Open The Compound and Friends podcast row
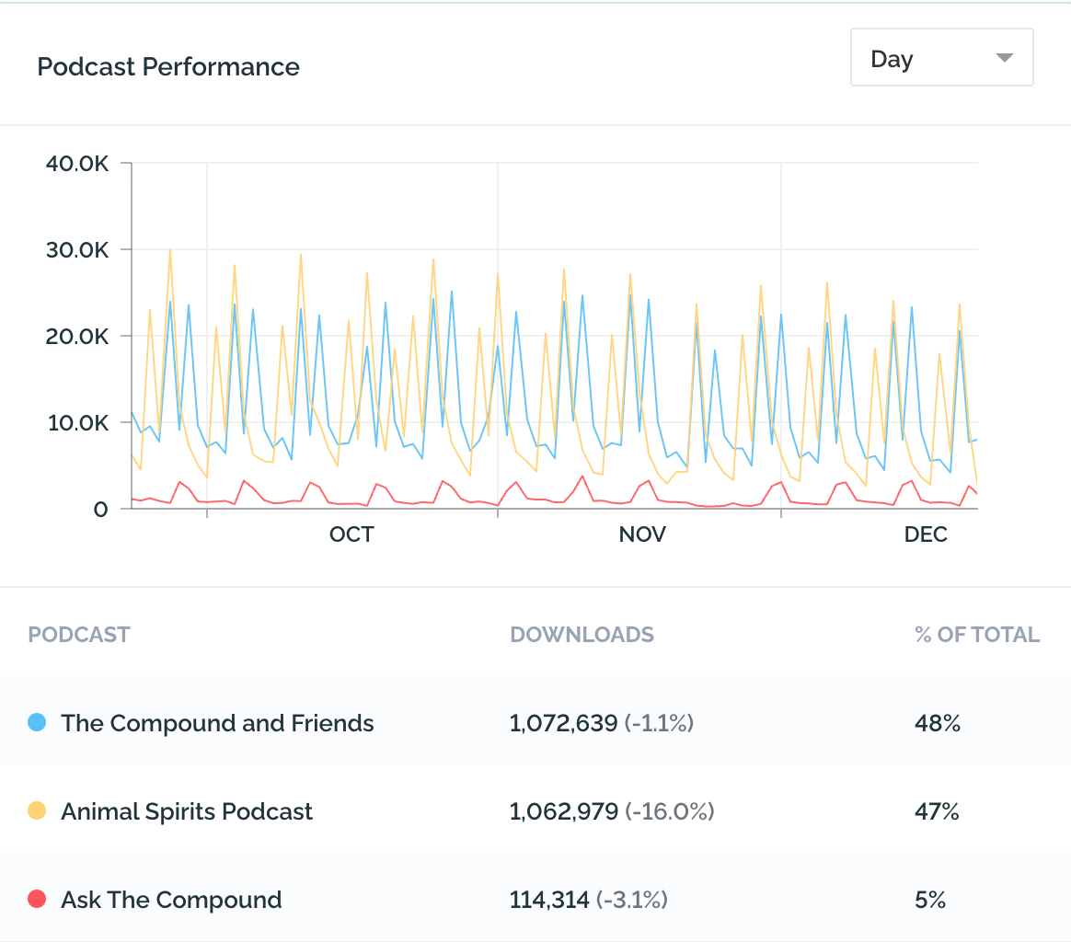1071x942 pixels. (535, 720)
